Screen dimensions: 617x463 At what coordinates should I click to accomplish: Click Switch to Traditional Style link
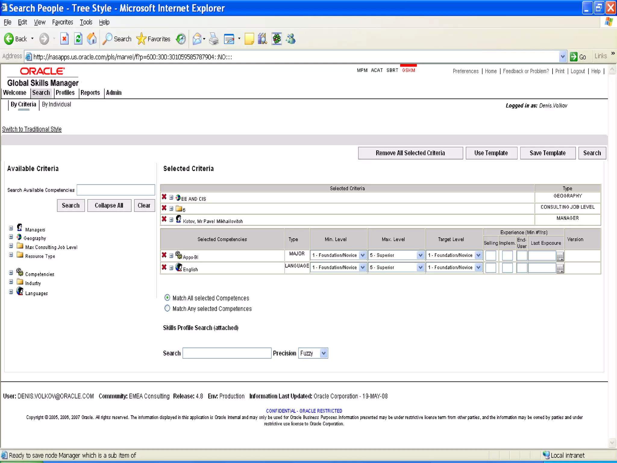click(32, 129)
